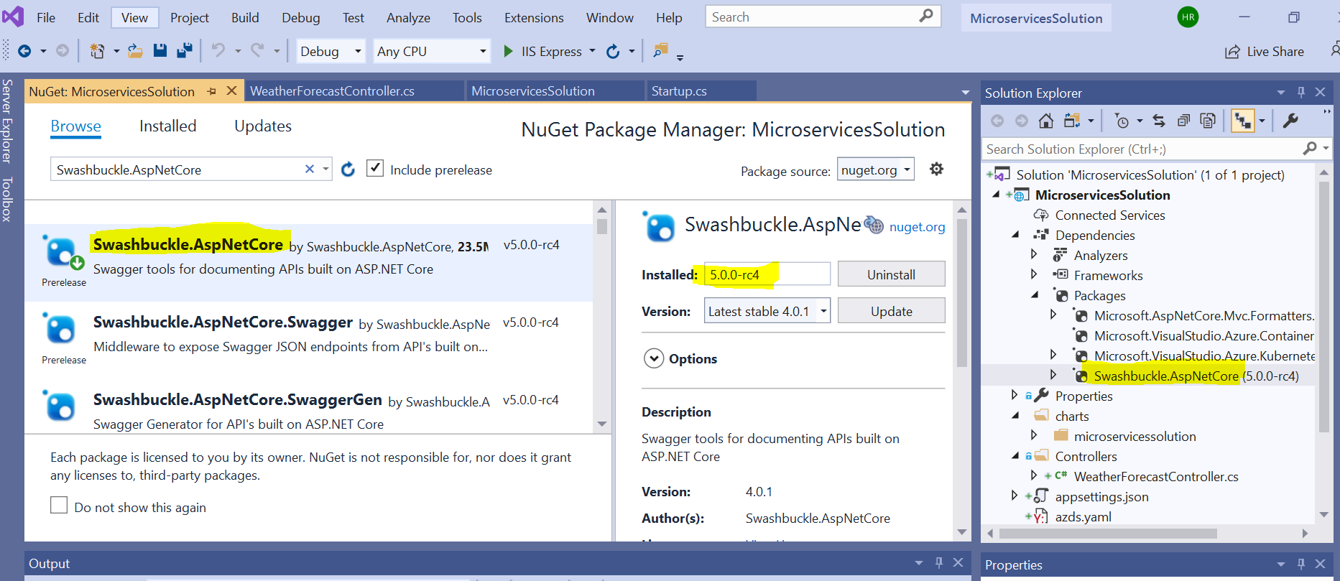
Task: Click Collapse All icon in Solution Explorer
Action: (x=1183, y=121)
